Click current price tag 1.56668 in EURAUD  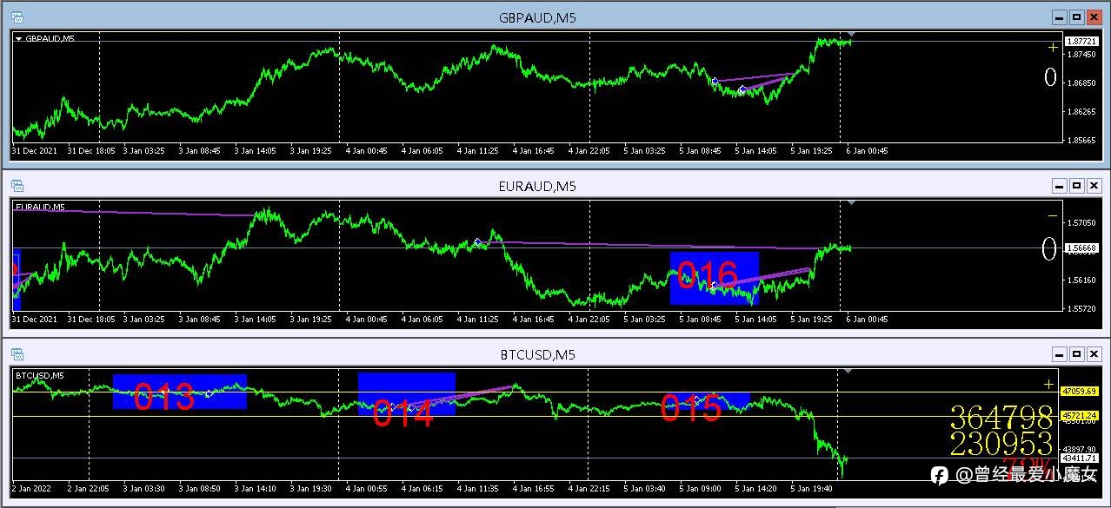point(1082,248)
